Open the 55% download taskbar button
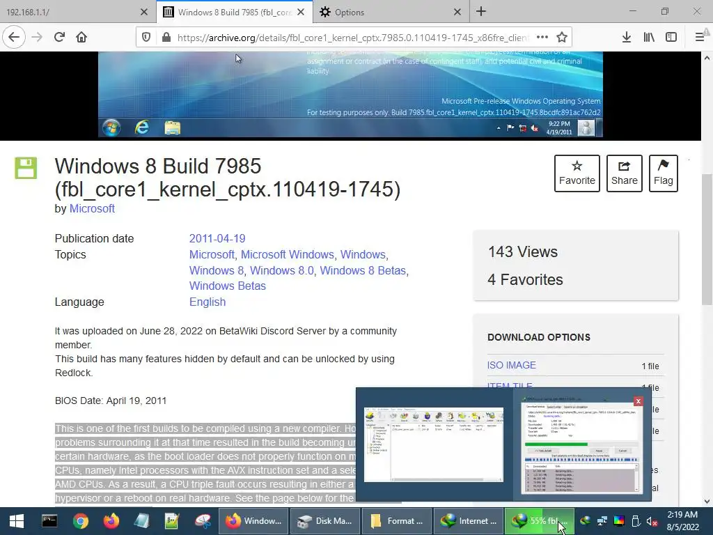 pyautogui.click(x=540, y=521)
